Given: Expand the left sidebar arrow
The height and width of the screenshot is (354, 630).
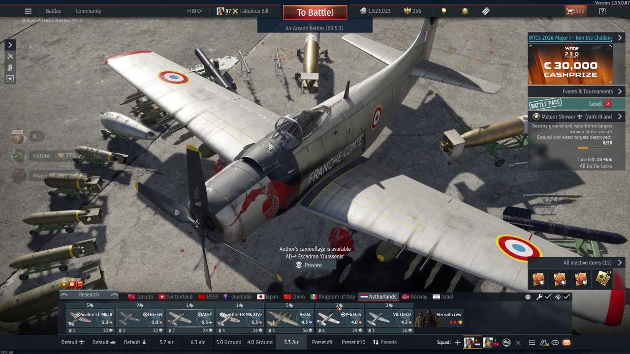Looking at the screenshot, I should coord(10,45).
